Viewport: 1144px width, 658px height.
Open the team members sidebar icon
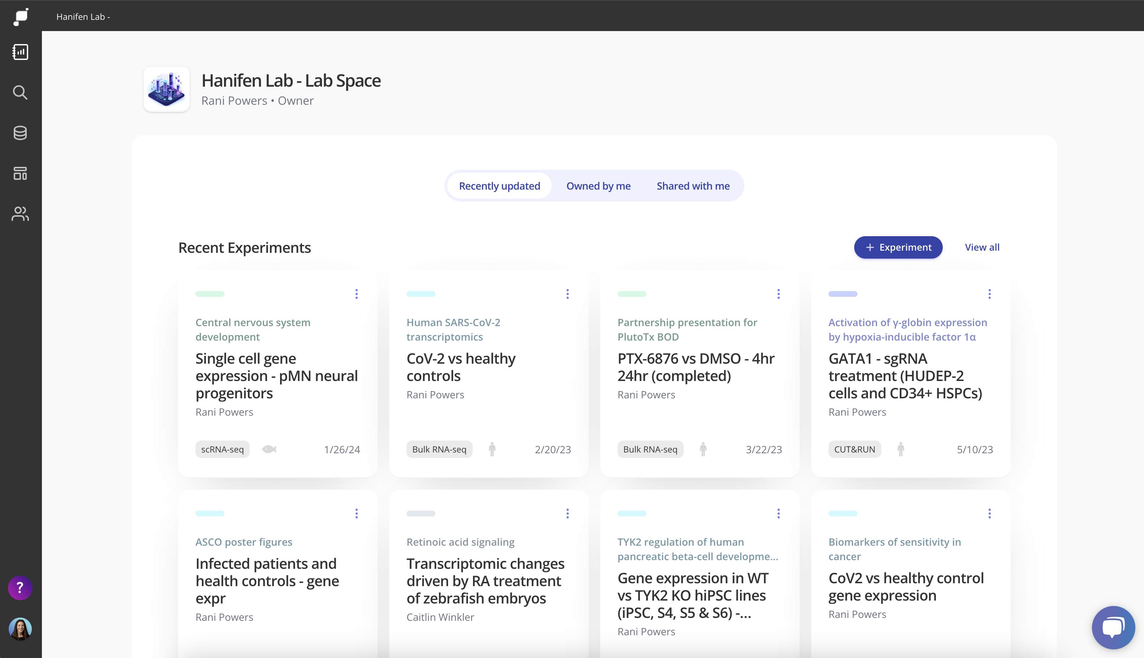(20, 214)
